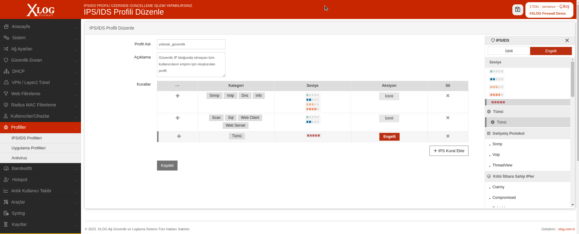Toggle İzinli action on Scan rule row
The height and width of the screenshot is (234, 579).
389,118
